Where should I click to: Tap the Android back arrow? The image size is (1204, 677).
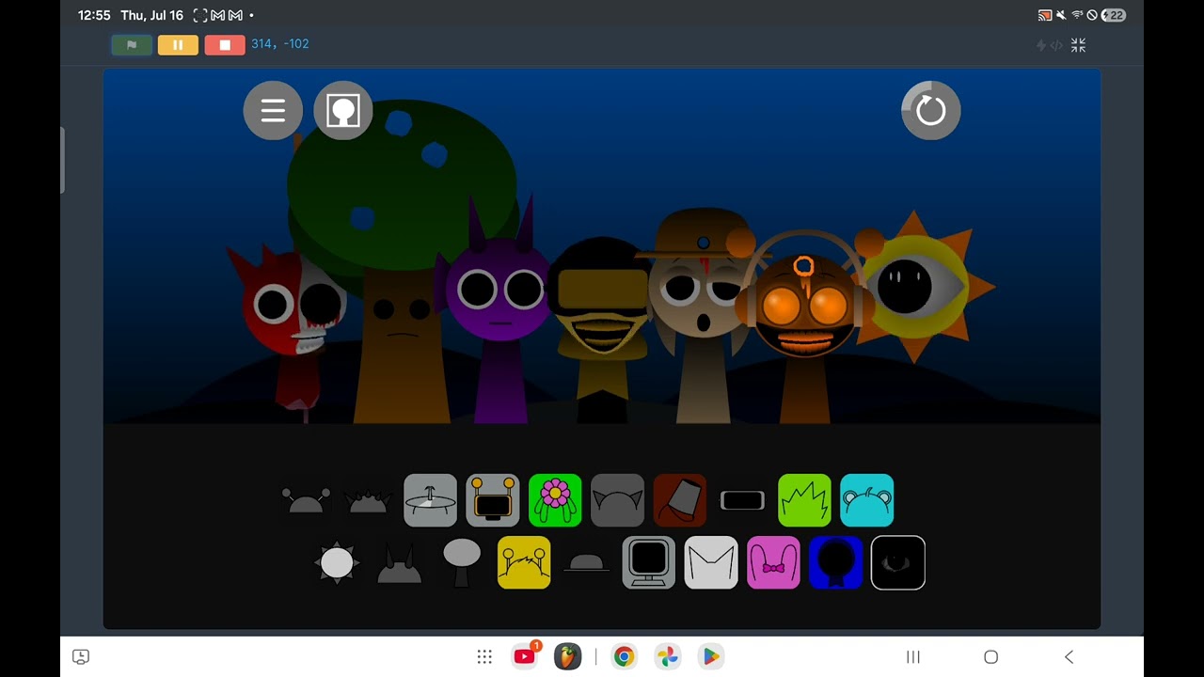1069,657
